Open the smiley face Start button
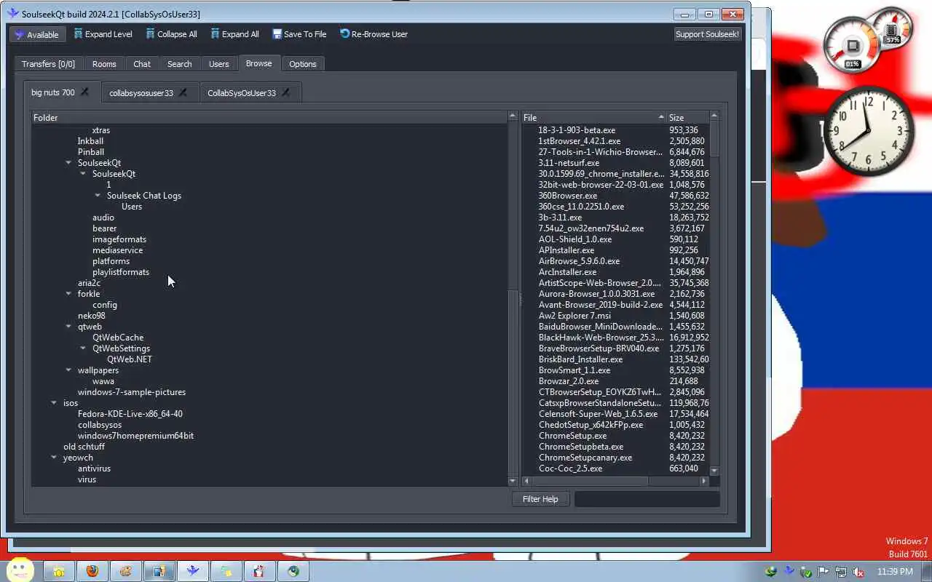The width and height of the screenshot is (932, 582). click(x=20, y=570)
